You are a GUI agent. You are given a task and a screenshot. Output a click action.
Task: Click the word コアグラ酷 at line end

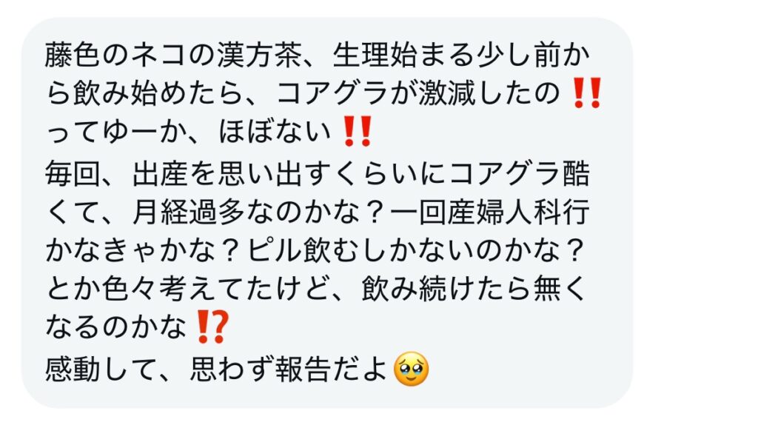pos(520,174)
